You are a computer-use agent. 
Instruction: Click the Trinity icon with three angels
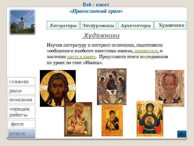pos(112,87)
